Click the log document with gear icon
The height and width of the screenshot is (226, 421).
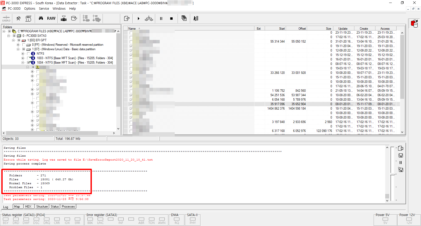point(401,148)
